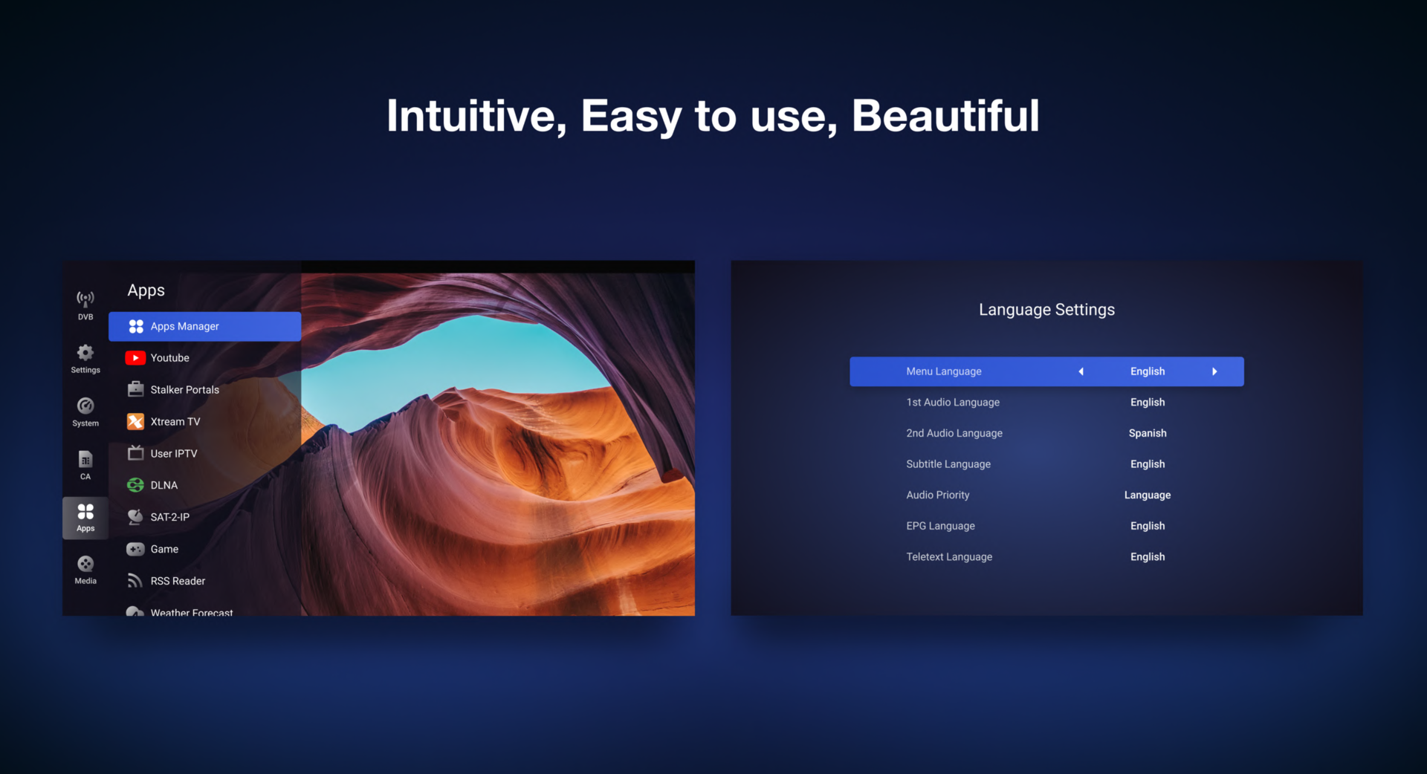The width and height of the screenshot is (1427, 774).
Task: Click the left arrow for Menu Language
Action: point(1081,371)
